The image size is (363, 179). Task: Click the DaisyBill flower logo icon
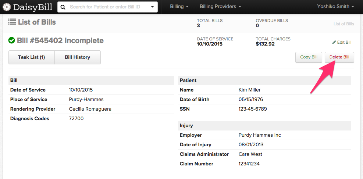(7, 7)
